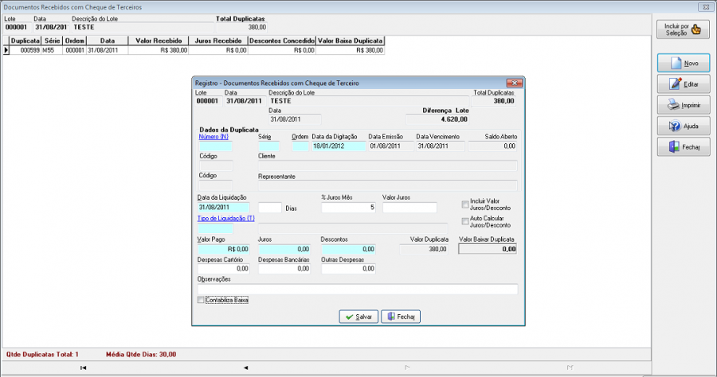Click Valor Recebido cell R$ 380,00

click(x=159, y=50)
